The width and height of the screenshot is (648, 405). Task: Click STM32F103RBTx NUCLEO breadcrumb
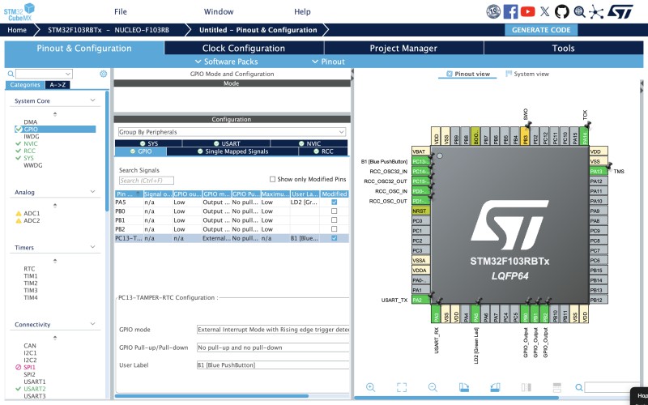pos(109,30)
